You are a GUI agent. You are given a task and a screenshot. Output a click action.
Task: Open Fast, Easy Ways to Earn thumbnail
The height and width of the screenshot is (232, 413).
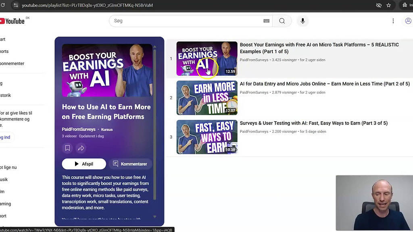[207, 137]
